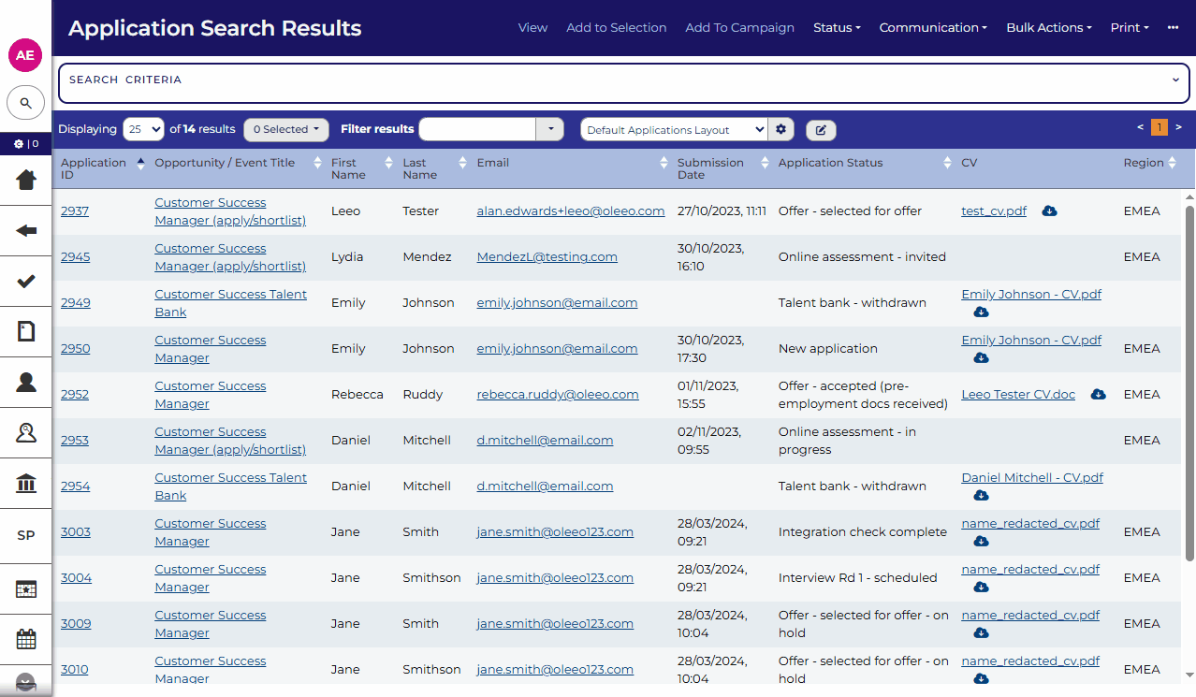Email MendezL@testing.com

[x=547, y=257]
